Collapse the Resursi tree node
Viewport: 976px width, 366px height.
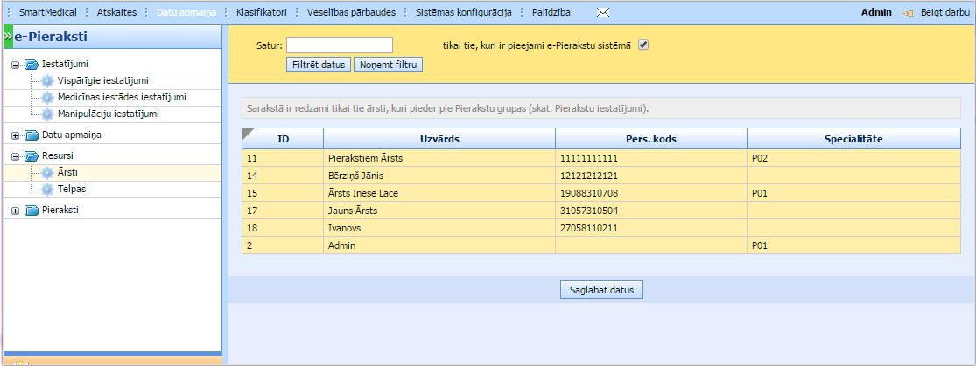[x=15, y=156]
